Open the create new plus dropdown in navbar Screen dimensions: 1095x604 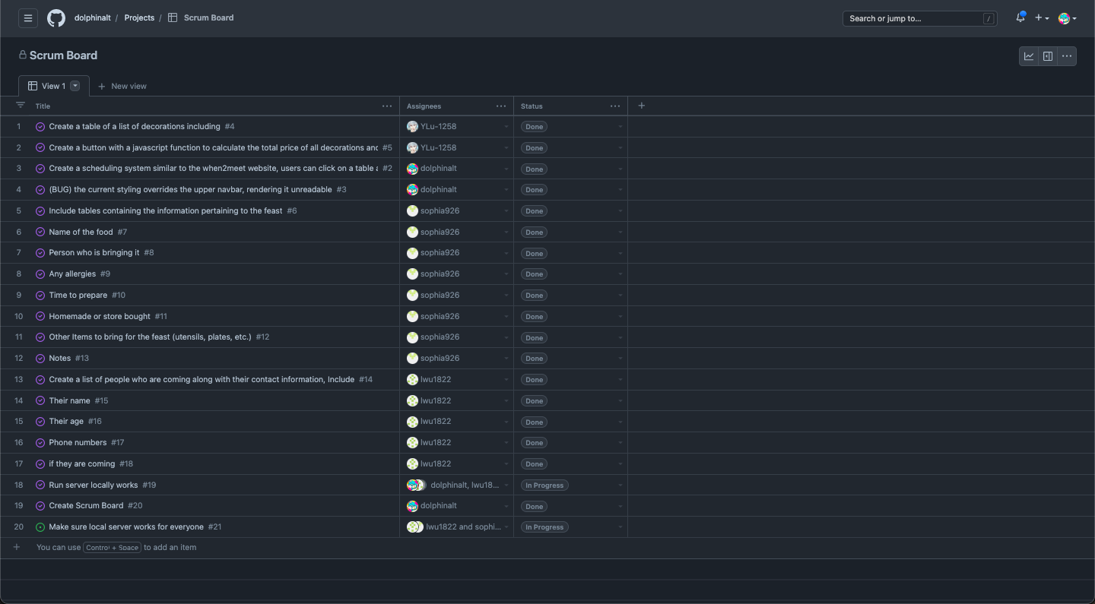pyautogui.click(x=1040, y=17)
